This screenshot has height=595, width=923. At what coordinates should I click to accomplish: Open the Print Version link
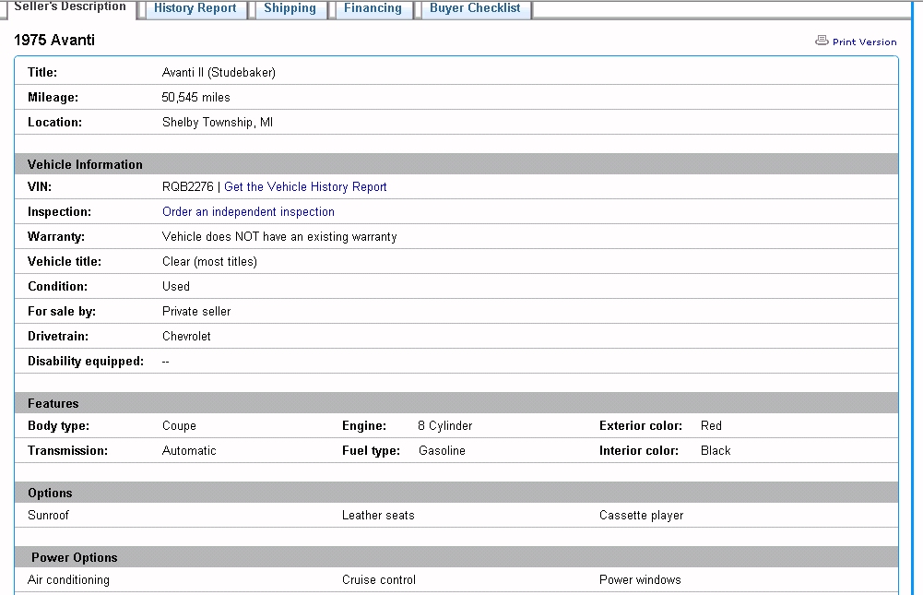(x=864, y=42)
